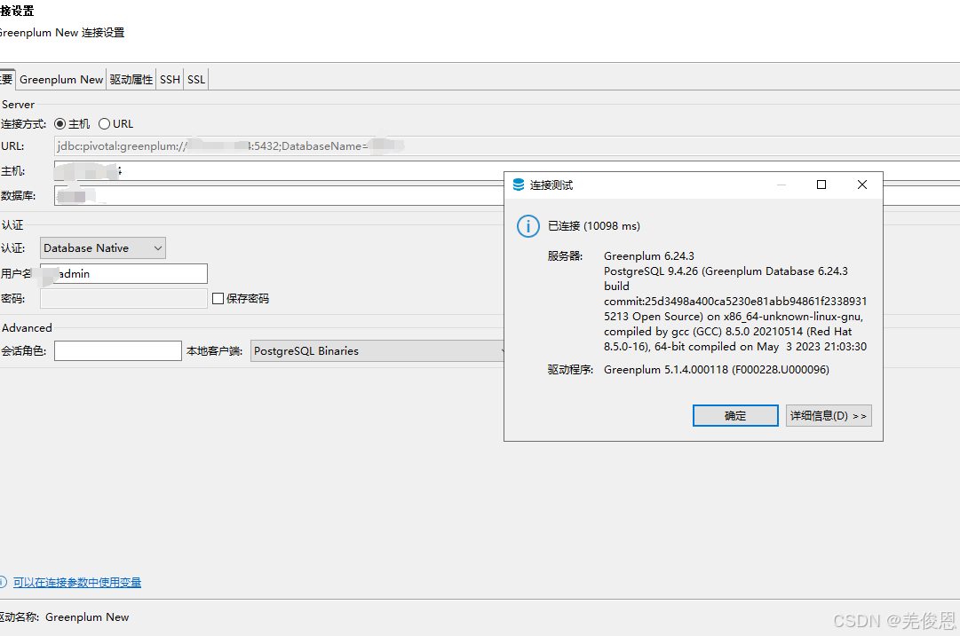Click the Greenplum New 连接设置 subtitle
The width and height of the screenshot is (960, 636).
[x=61, y=33]
